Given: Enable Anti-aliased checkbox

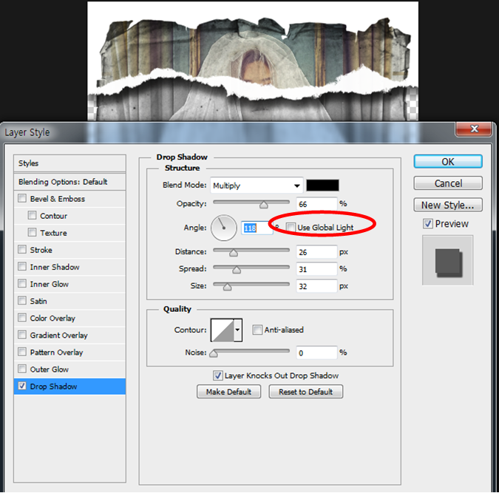Looking at the screenshot, I should 257,330.
